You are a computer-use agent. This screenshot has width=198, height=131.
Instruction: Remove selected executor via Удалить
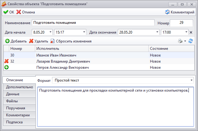click(x=39, y=41)
